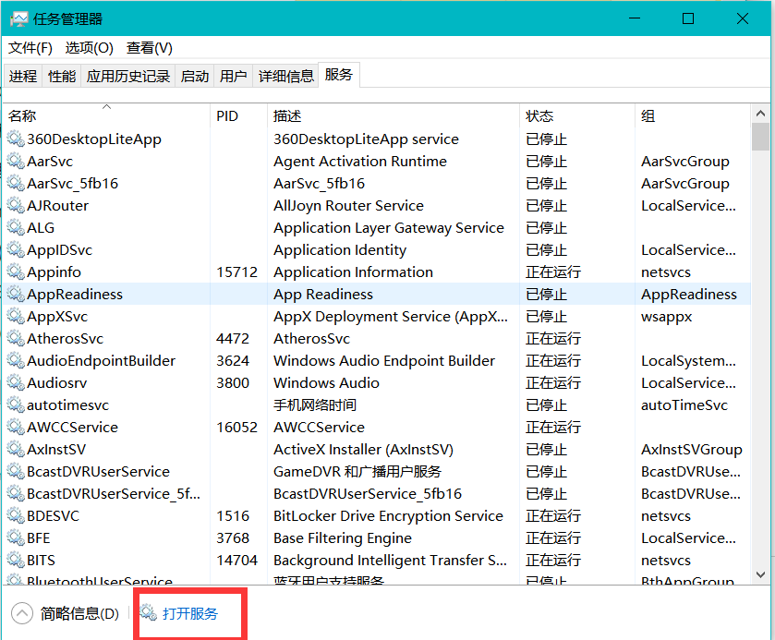The width and height of the screenshot is (775, 640).
Task: Click 'Agent Activation Runtime' description
Action: [x=360, y=161]
